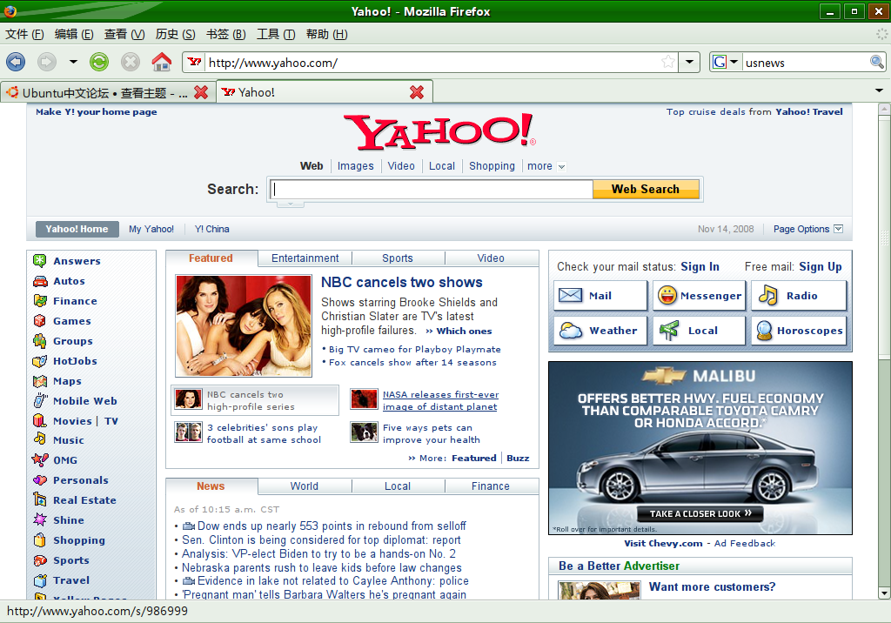The width and height of the screenshot is (891, 623).
Task: Expand the search assist arrow below search box
Action: tap(290, 204)
